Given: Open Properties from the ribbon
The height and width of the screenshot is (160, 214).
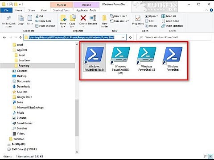Looking at the screenshot, I should (138, 20).
